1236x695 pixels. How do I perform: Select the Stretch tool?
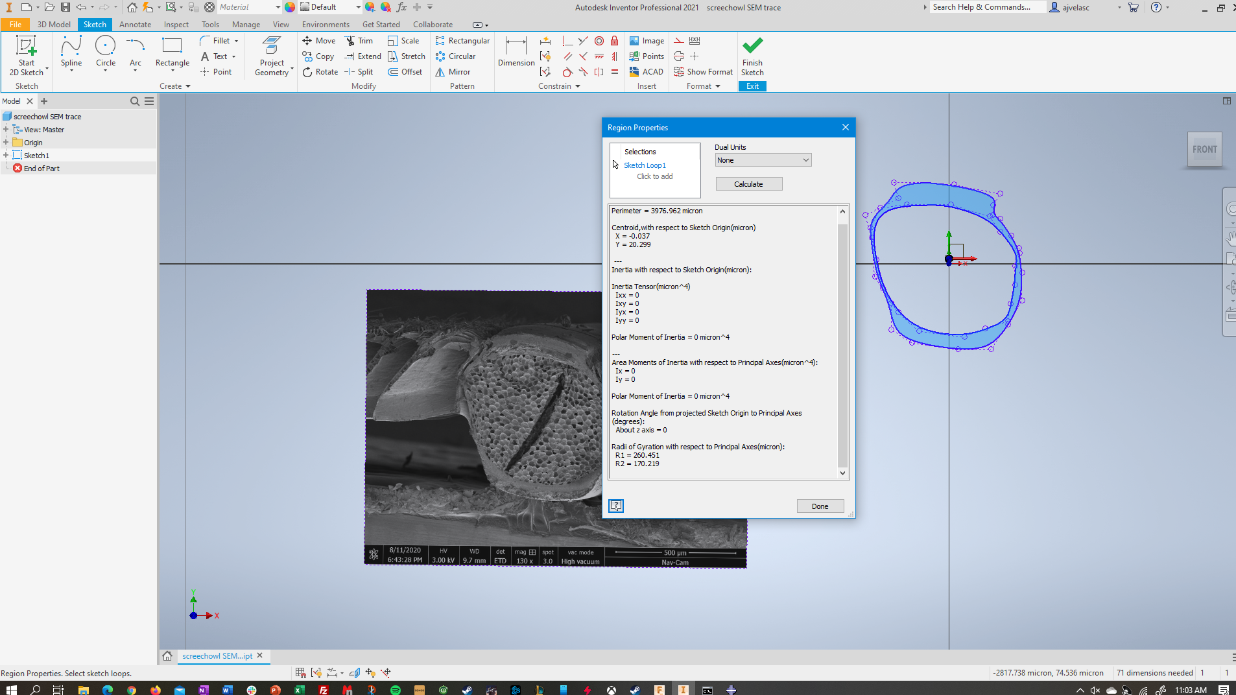407,56
